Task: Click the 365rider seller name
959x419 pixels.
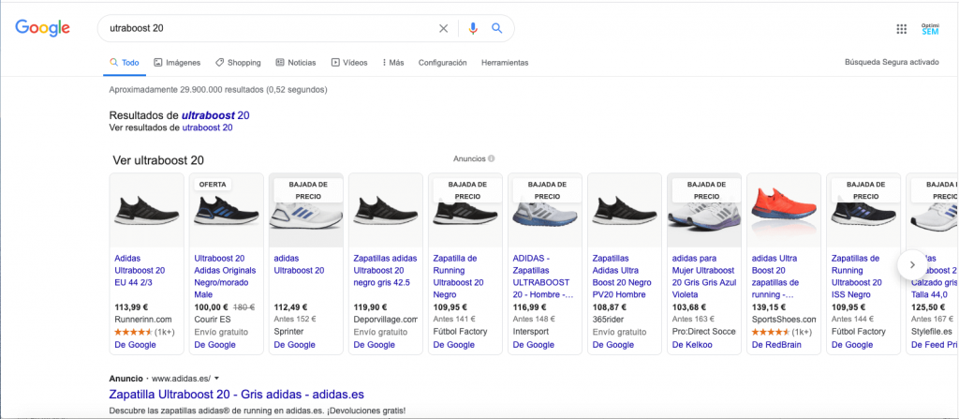Action: (609, 319)
